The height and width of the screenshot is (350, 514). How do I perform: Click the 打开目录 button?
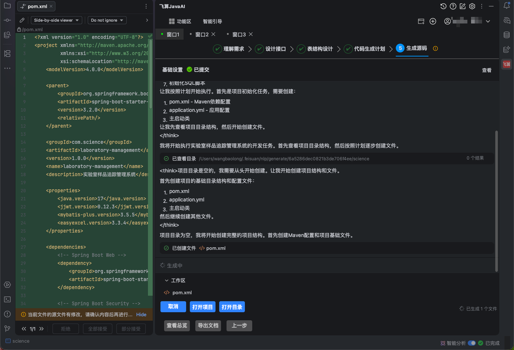tap(232, 307)
